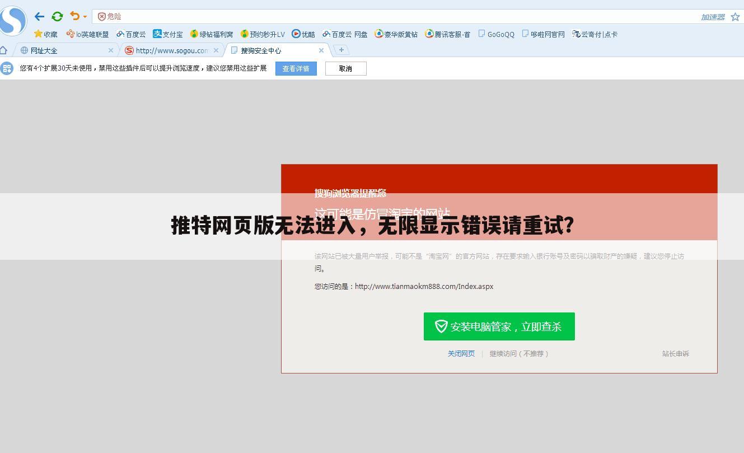Click the Sogou browser logo
The width and height of the screenshot is (744, 453).
[12, 20]
